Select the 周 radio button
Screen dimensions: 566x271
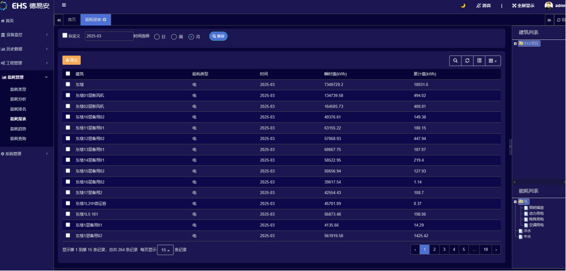click(x=174, y=37)
